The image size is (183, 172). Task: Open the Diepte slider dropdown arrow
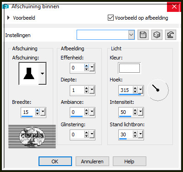pos(92,90)
